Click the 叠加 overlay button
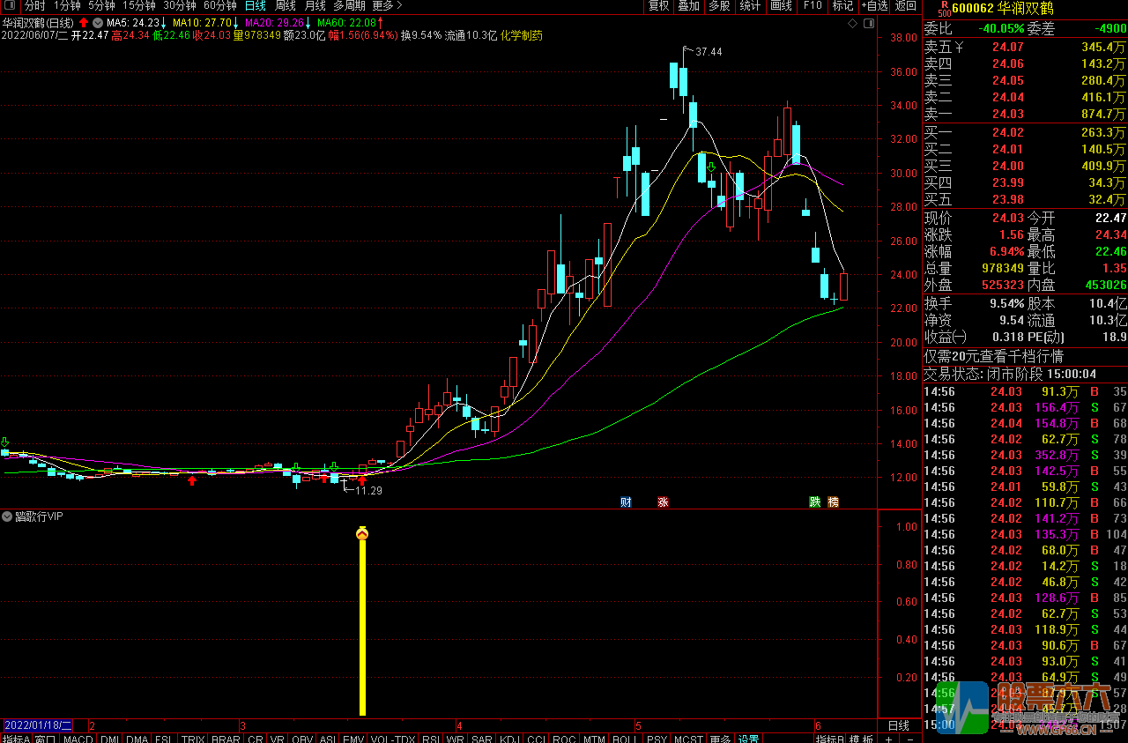The image size is (1128, 743). coord(688,5)
